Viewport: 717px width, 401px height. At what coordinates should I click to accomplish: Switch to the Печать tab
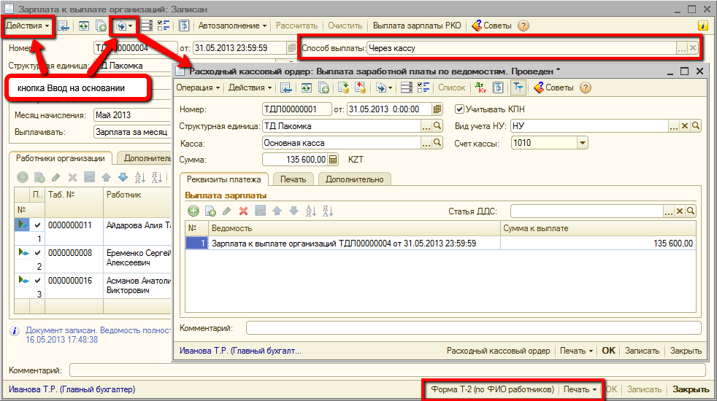point(294,179)
